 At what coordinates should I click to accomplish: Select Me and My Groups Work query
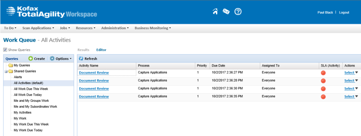[31, 101]
